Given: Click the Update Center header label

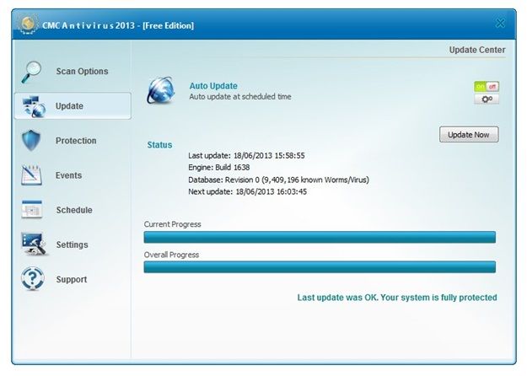Looking at the screenshot, I should coord(477,50).
